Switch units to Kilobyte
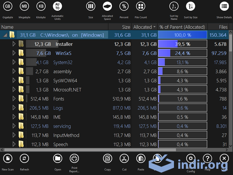Screen dimensions: 233x175 41,6
